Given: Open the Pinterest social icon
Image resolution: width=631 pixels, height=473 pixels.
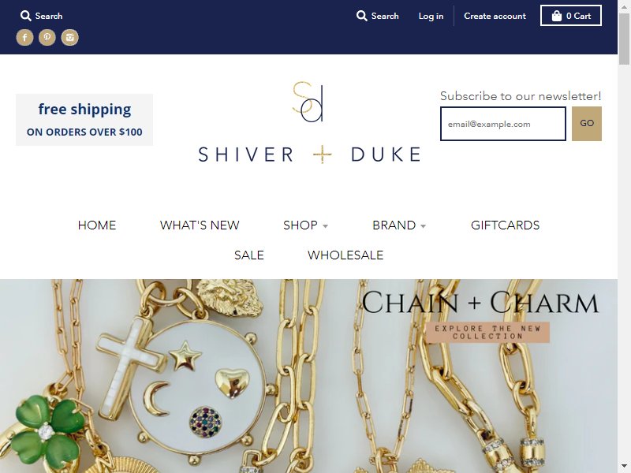Looking at the screenshot, I should 47,37.
